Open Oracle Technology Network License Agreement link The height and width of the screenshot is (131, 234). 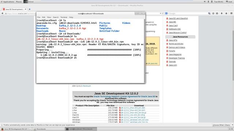pos(124,96)
